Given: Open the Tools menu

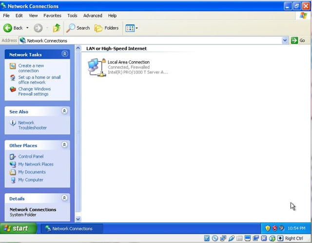Looking at the screenshot, I should tap(72, 16).
